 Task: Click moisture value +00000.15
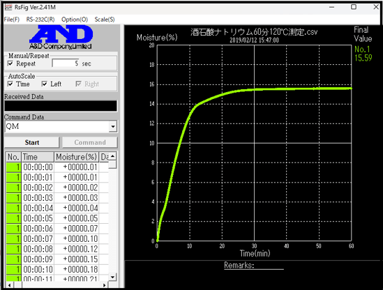click(80, 259)
